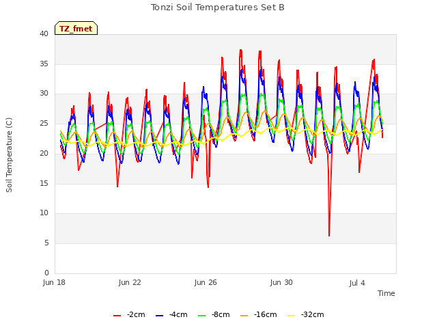437x328 pixels.
Task: Click the Jun 26 x-axis tick label
Action: (x=206, y=282)
